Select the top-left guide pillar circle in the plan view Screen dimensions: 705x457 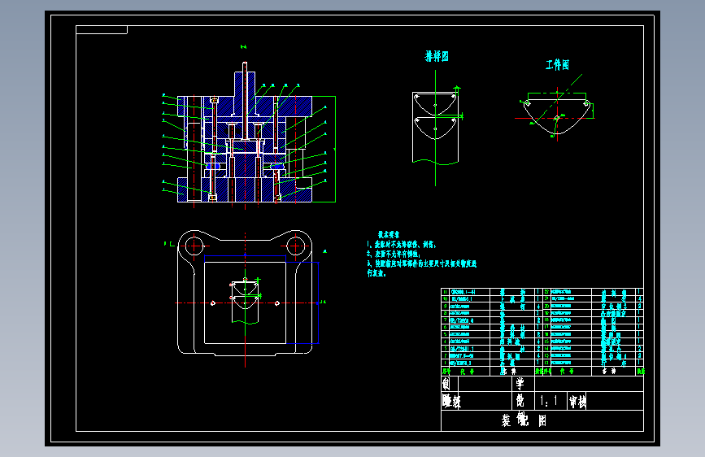pyautogui.click(x=194, y=246)
